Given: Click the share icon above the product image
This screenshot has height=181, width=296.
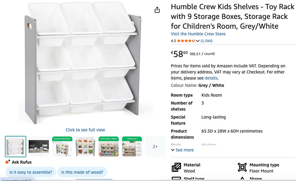Looking at the screenshot, I should [x=157, y=10].
